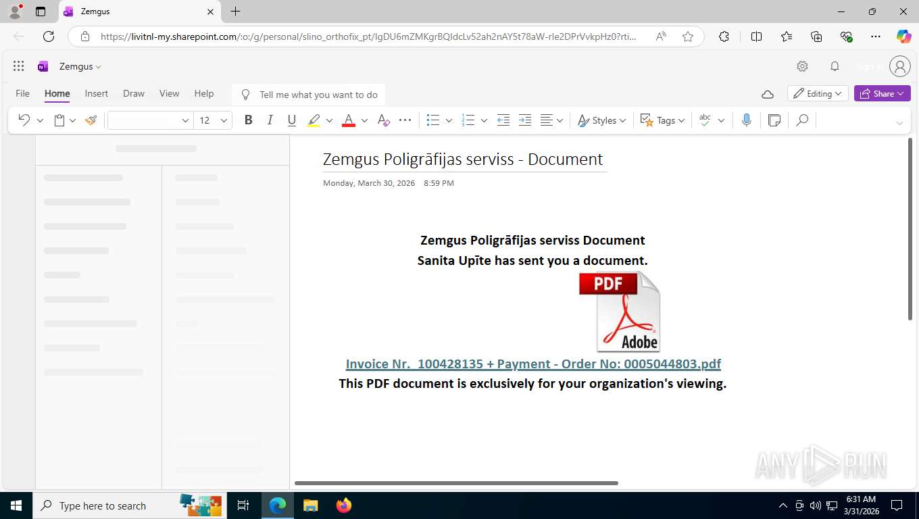Open the font name combo box
Screen dimensions: 919x519
tap(150, 120)
